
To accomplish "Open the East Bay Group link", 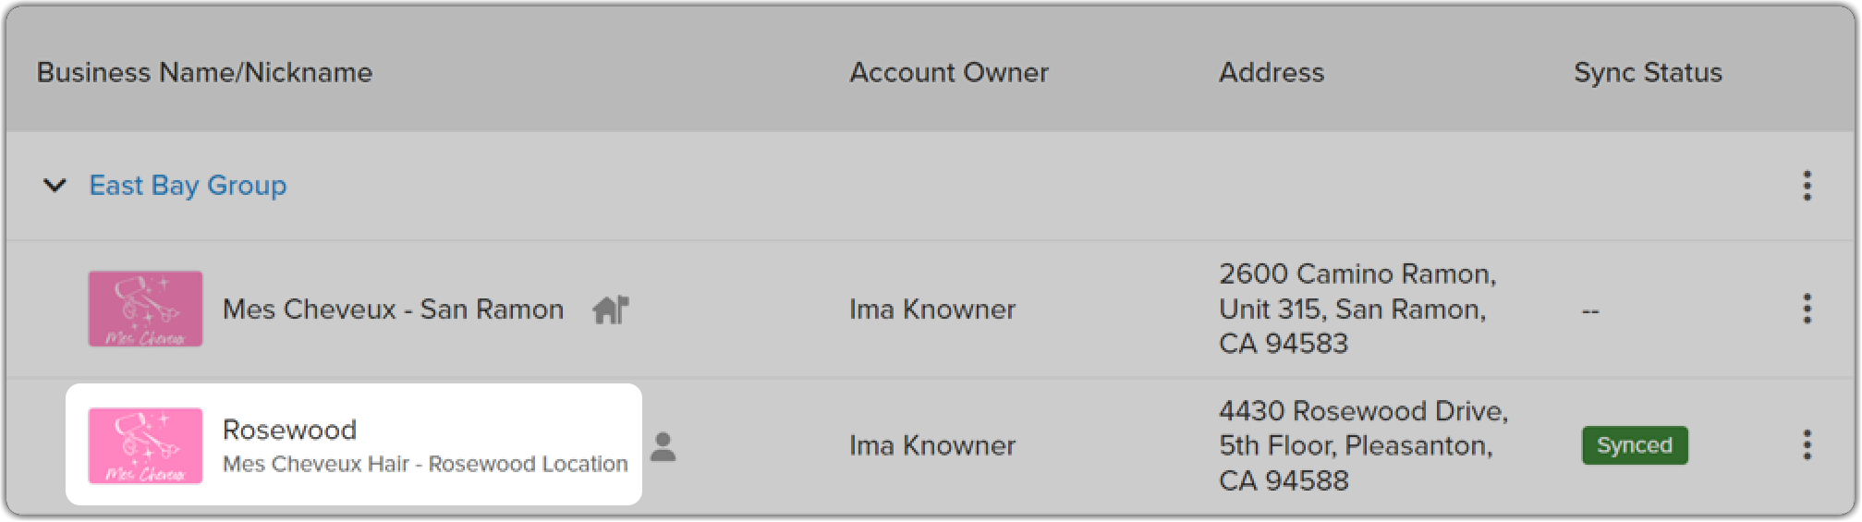I will pyautogui.click(x=188, y=186).
